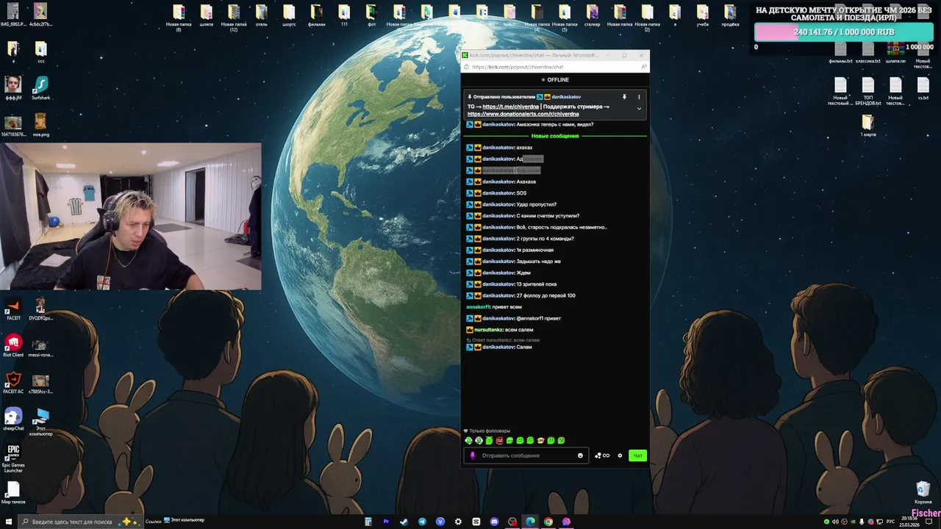This screenshot has width=941, height=529.
Task: Open Корзина recycle bin icon
Action: pos(923,493)
